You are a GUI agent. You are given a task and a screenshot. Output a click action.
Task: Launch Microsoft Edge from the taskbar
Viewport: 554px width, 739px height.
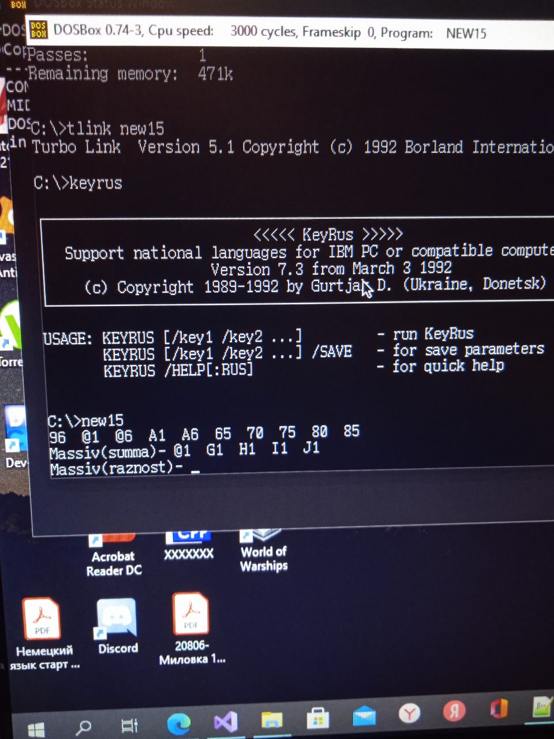(x=179, y=723)
